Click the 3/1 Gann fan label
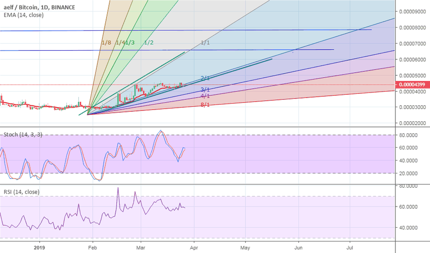 [205, 90]
